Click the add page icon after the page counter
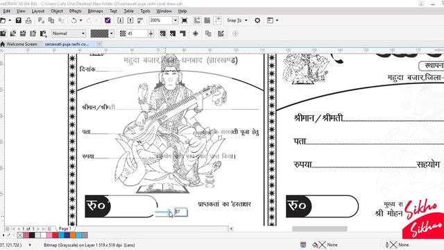Viewport: 444px width, 250px height. coord(49,228)
